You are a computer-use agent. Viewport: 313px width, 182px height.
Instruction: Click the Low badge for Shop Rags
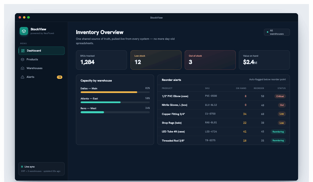(281, 123)
